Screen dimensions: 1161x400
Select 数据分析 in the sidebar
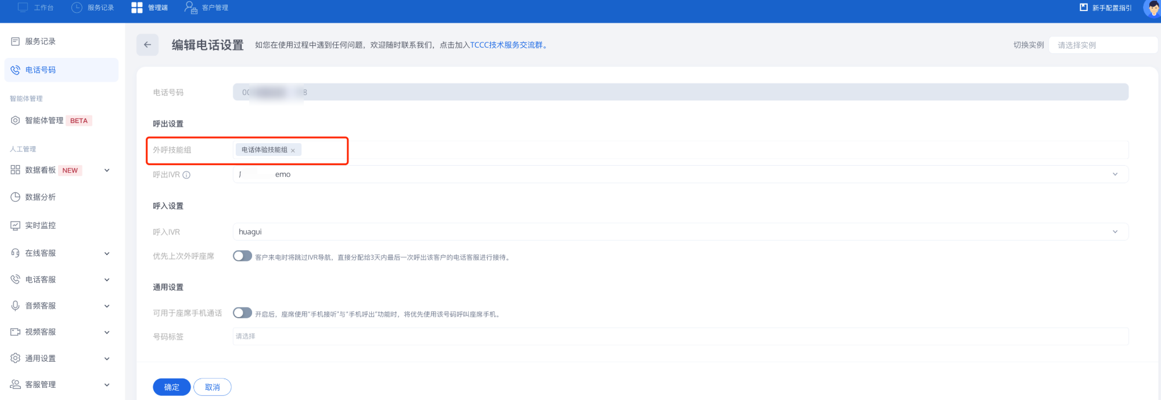62,197
